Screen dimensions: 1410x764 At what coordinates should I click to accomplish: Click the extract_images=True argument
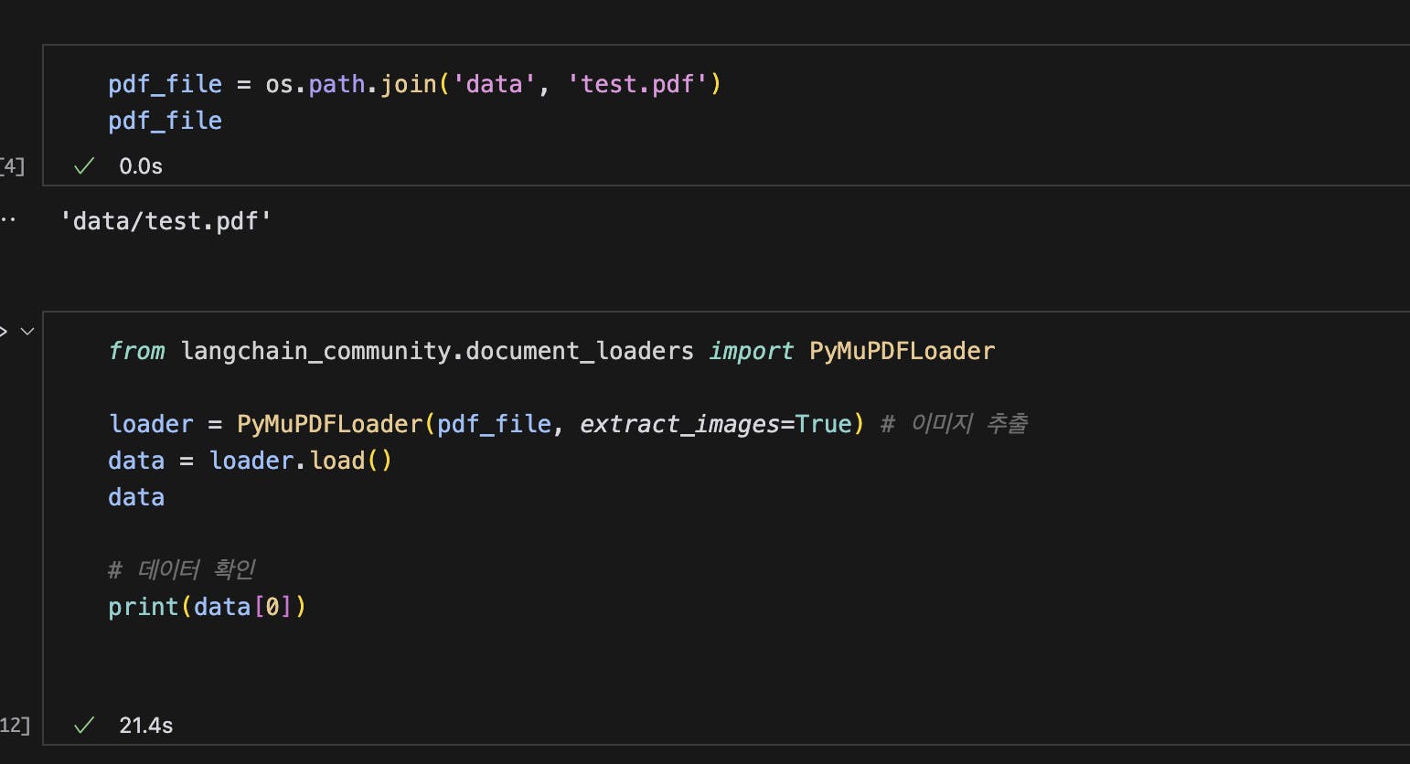715,424
